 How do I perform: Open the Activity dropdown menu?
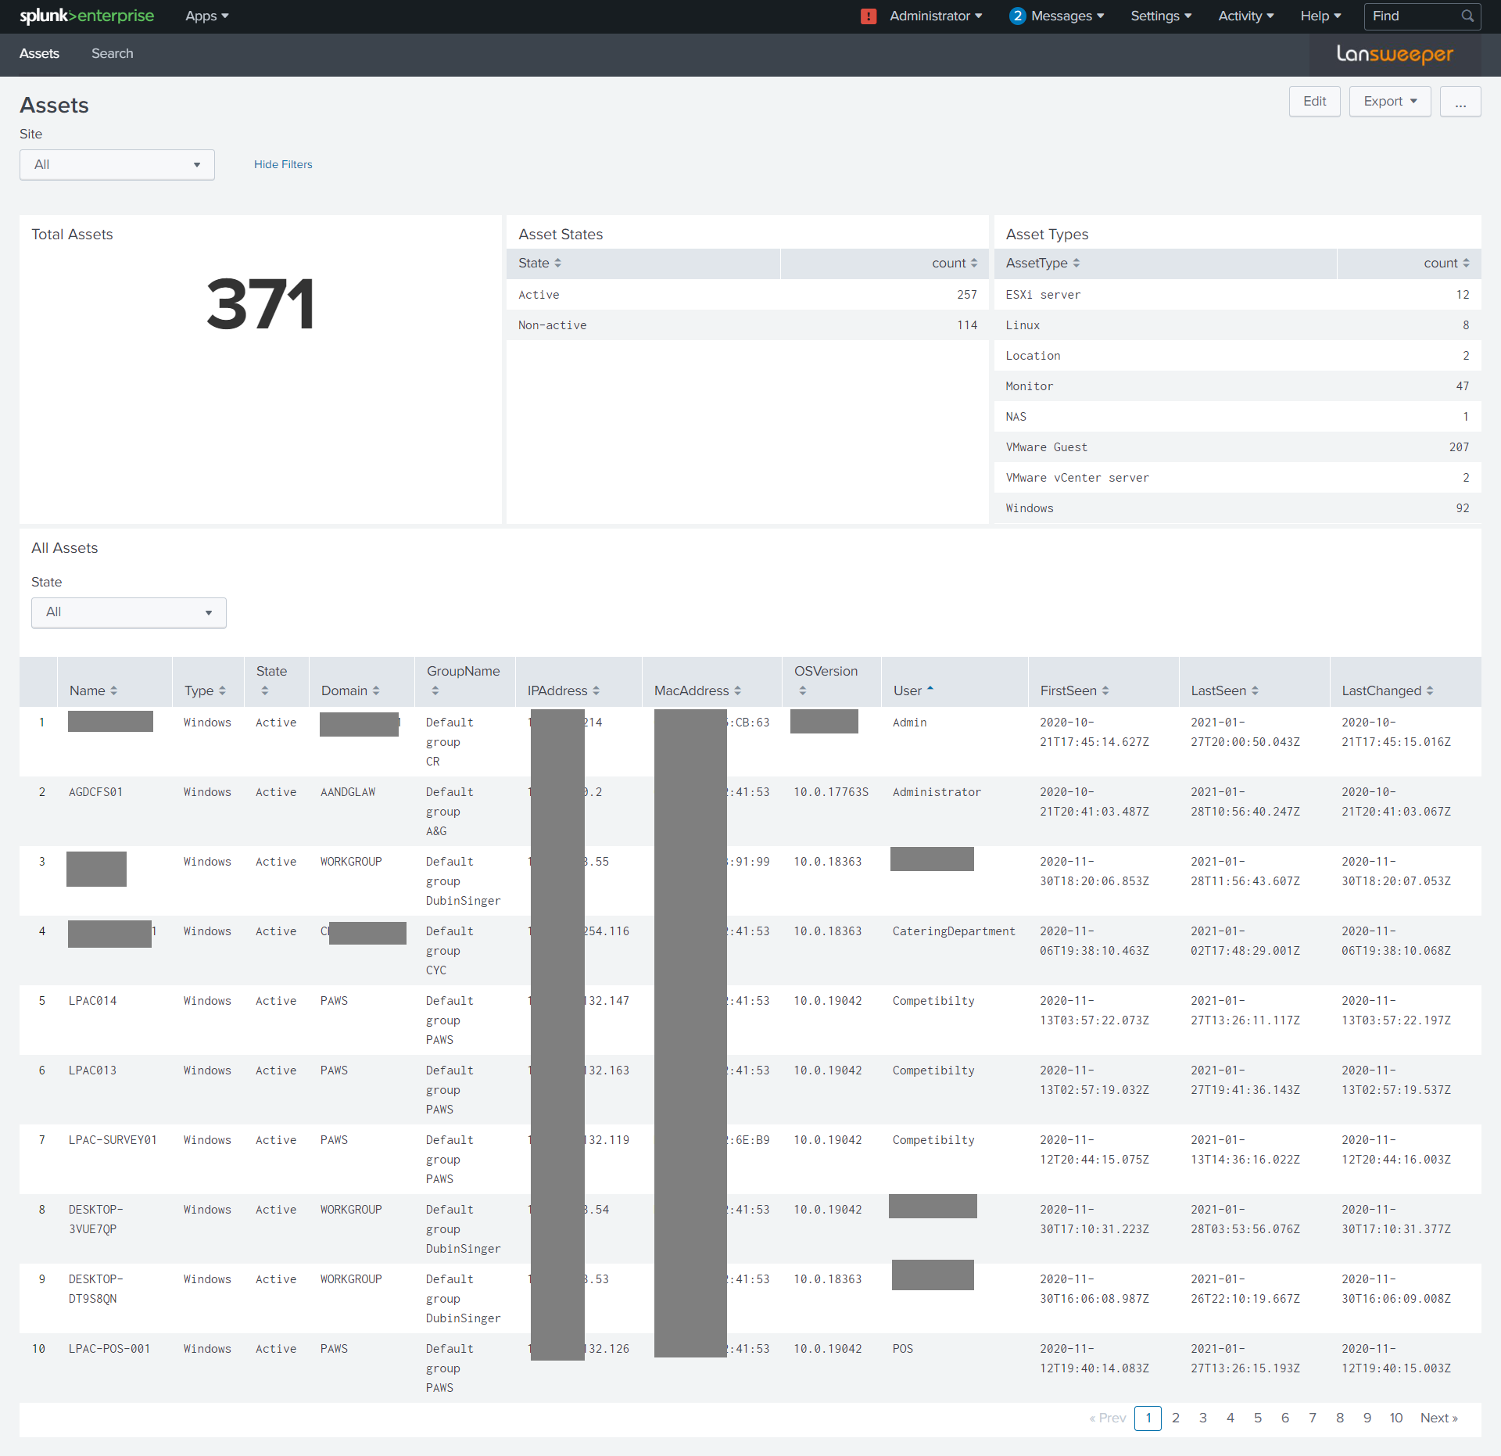pos(1246,16)
